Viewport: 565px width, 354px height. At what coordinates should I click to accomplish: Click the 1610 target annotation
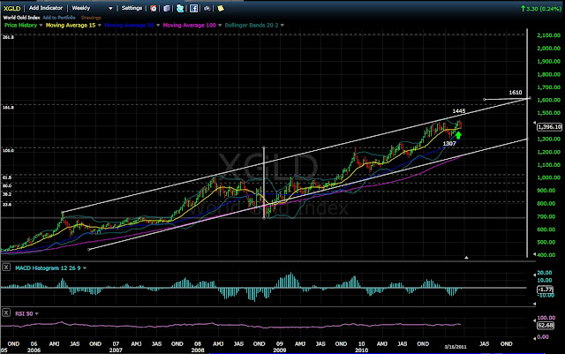coord(515,93)
